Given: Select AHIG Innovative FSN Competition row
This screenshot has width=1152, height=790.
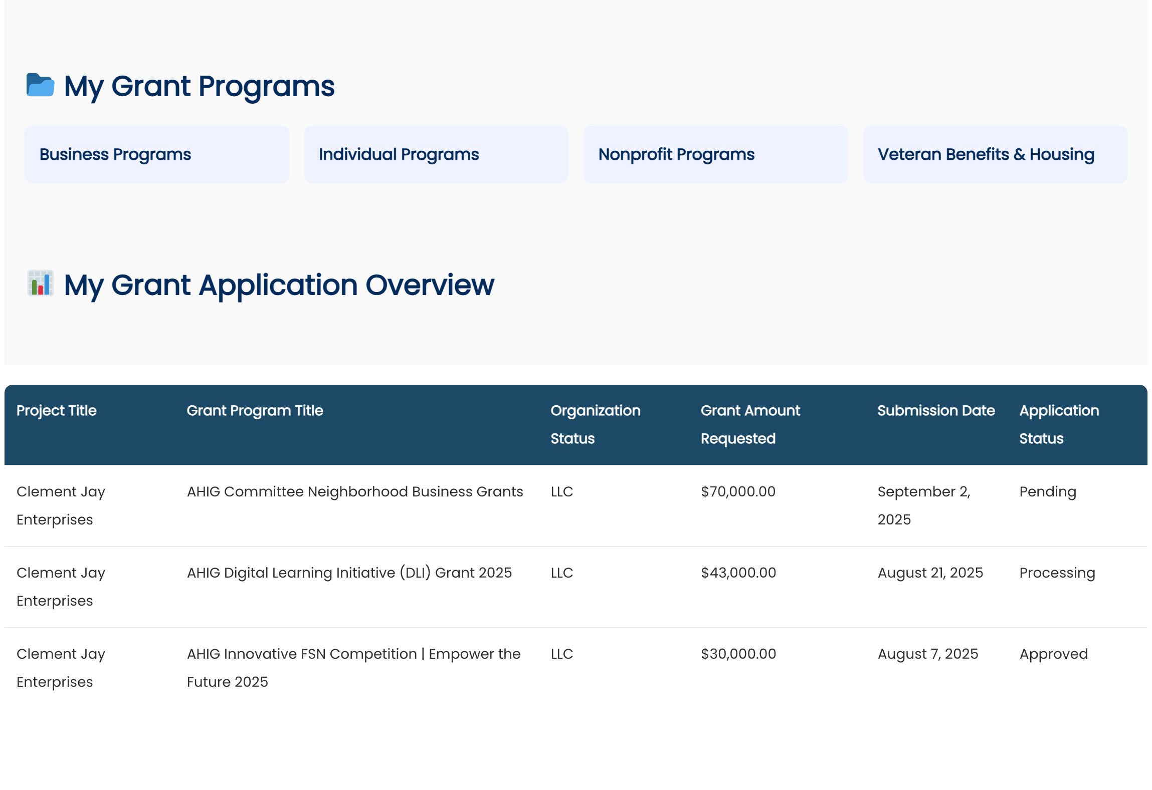Looking at the screenshot, I should pos(353,654).
